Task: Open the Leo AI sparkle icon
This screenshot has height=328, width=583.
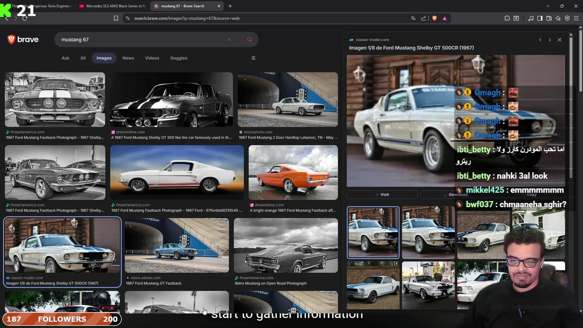Action: (558, 18)
